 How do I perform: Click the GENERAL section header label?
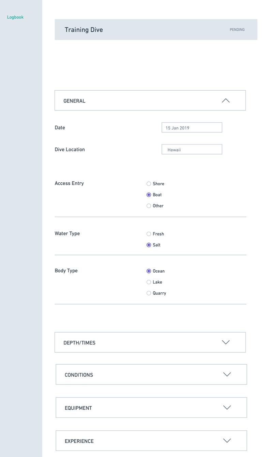tap(74, 101)
